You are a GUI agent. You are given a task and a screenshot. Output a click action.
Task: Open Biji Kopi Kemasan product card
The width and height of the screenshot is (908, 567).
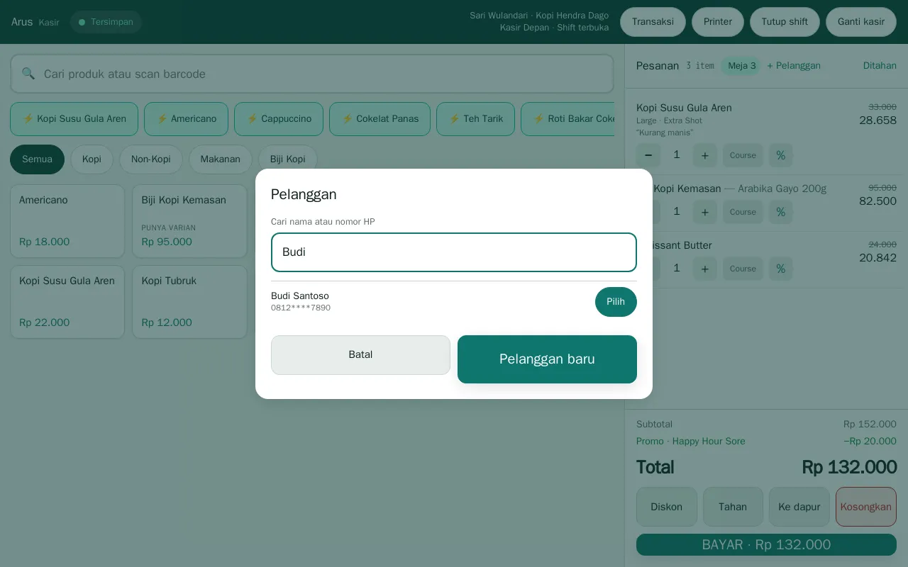(x=189, y=221)
